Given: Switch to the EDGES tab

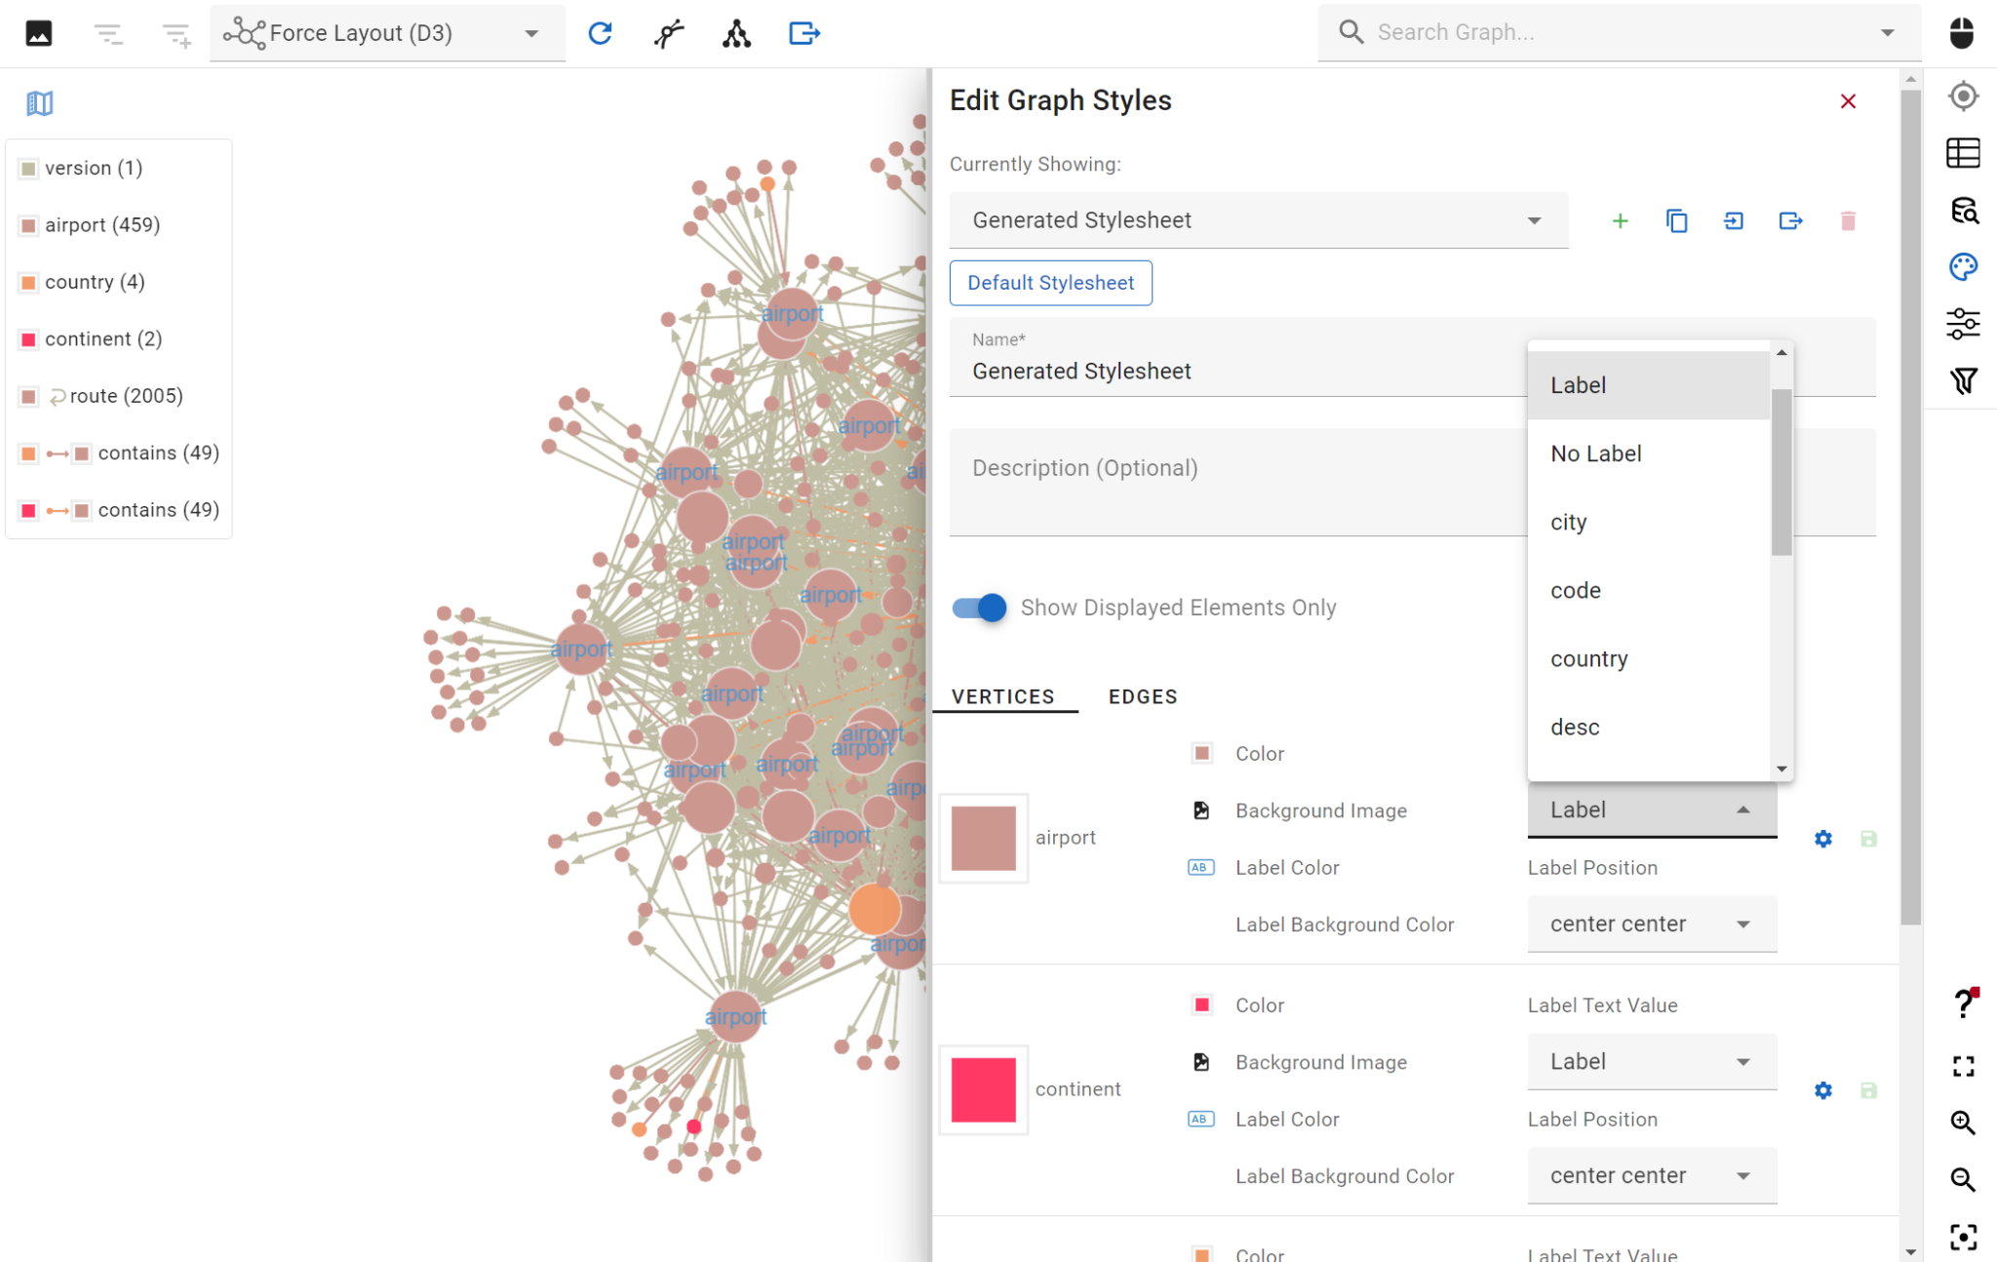Looking at the screenshot, I should coord(1141,696).
